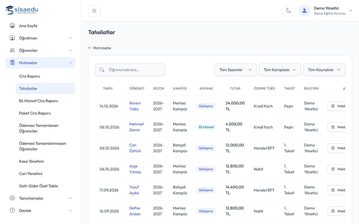Go back via Muhasebe link
359x224 pixels.
point(100,48)
